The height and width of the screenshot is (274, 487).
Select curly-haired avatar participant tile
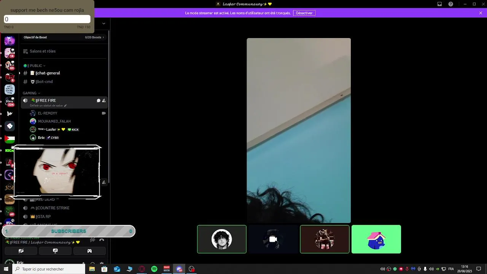point(222,239)
